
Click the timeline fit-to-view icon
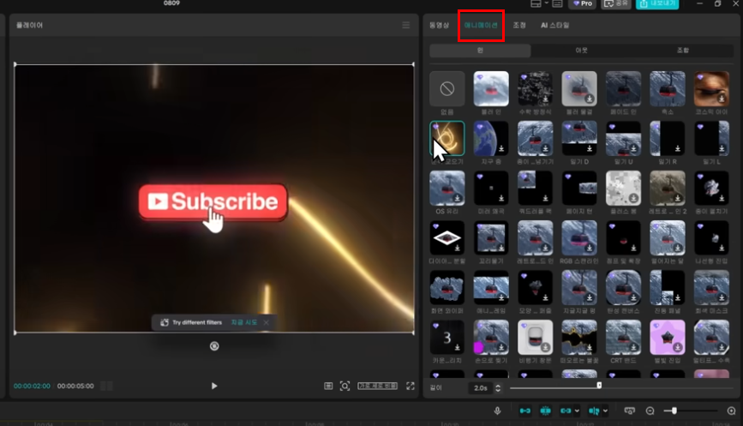point(629,411)
